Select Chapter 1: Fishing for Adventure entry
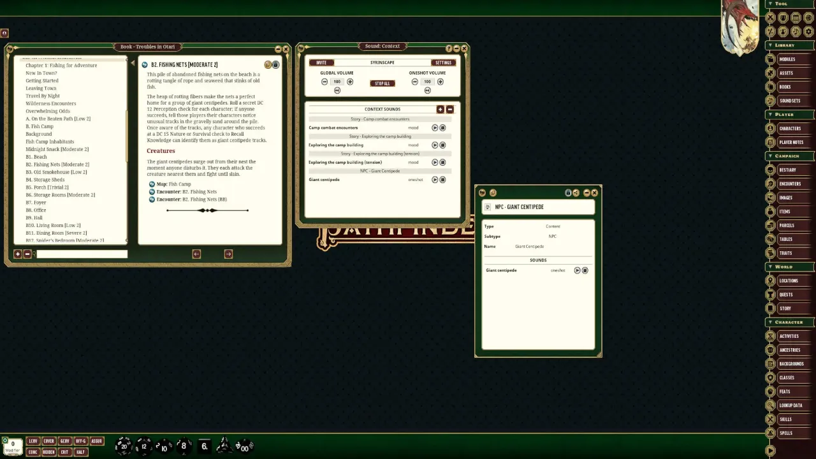This screenshot has height=459, width=816. tap(61, 65)
